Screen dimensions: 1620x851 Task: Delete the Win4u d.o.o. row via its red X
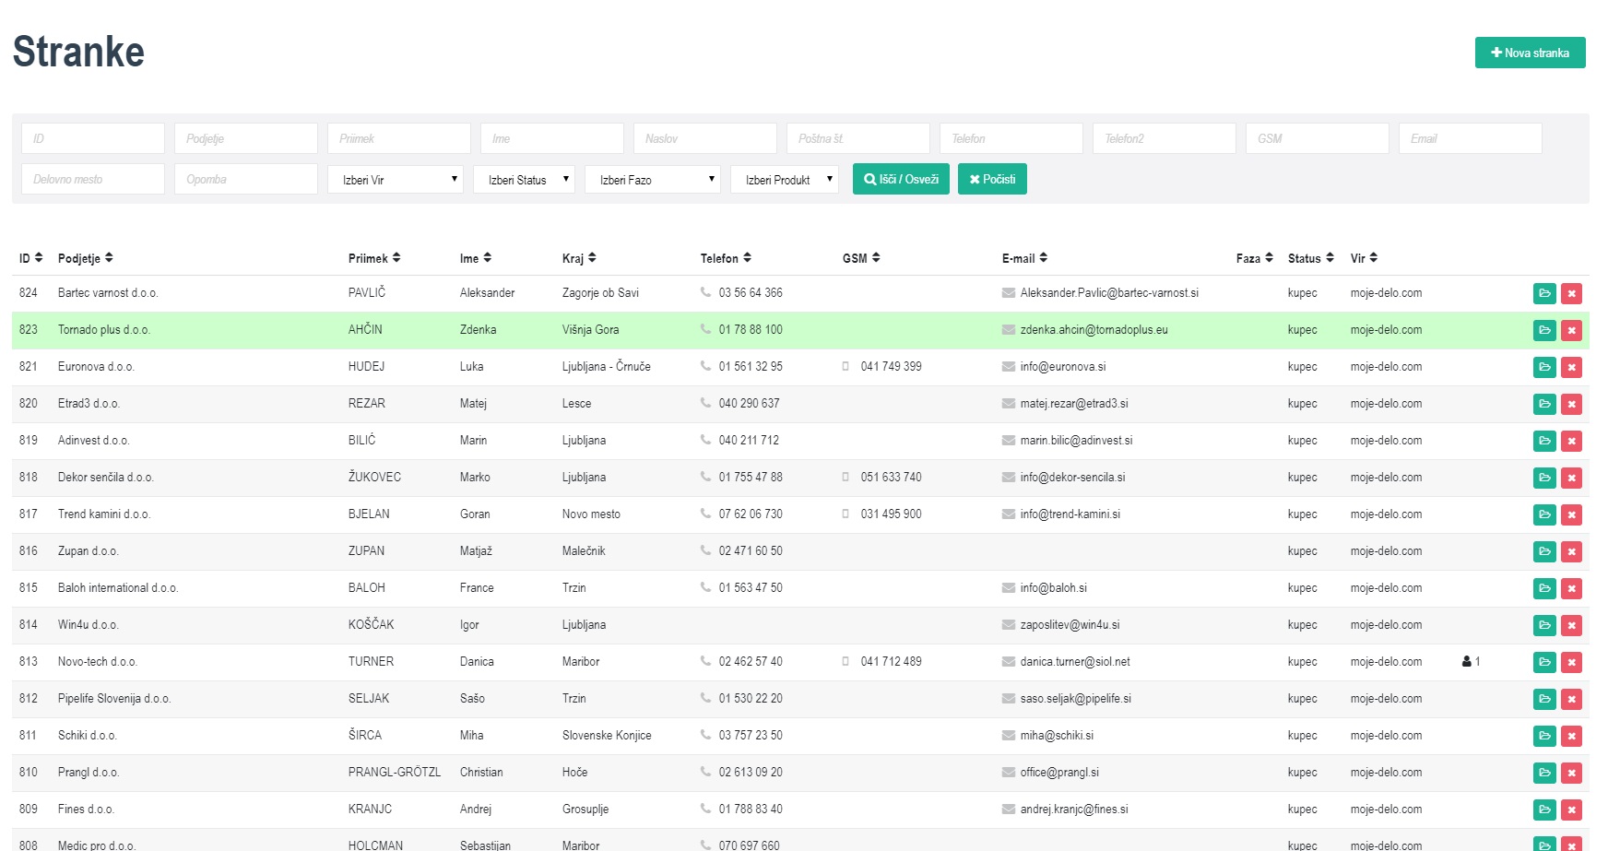coord(1572,625)
